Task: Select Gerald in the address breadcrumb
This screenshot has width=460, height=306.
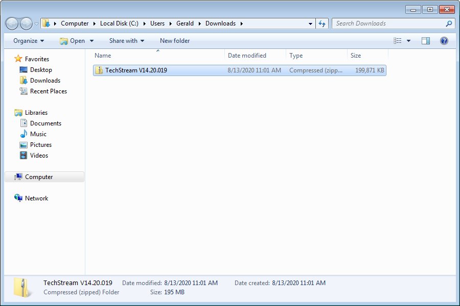Action: (185, 23)
